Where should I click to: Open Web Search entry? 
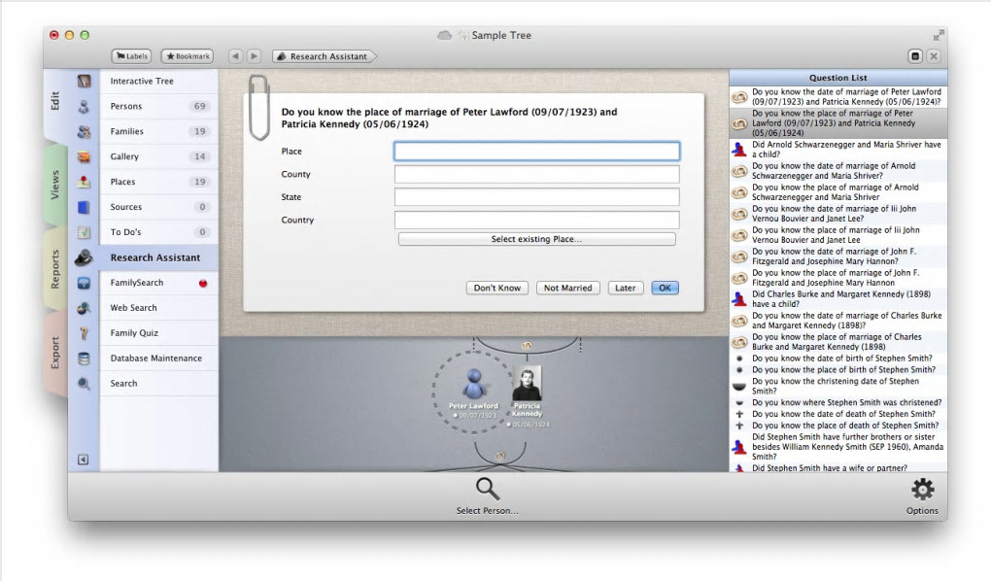158,308
